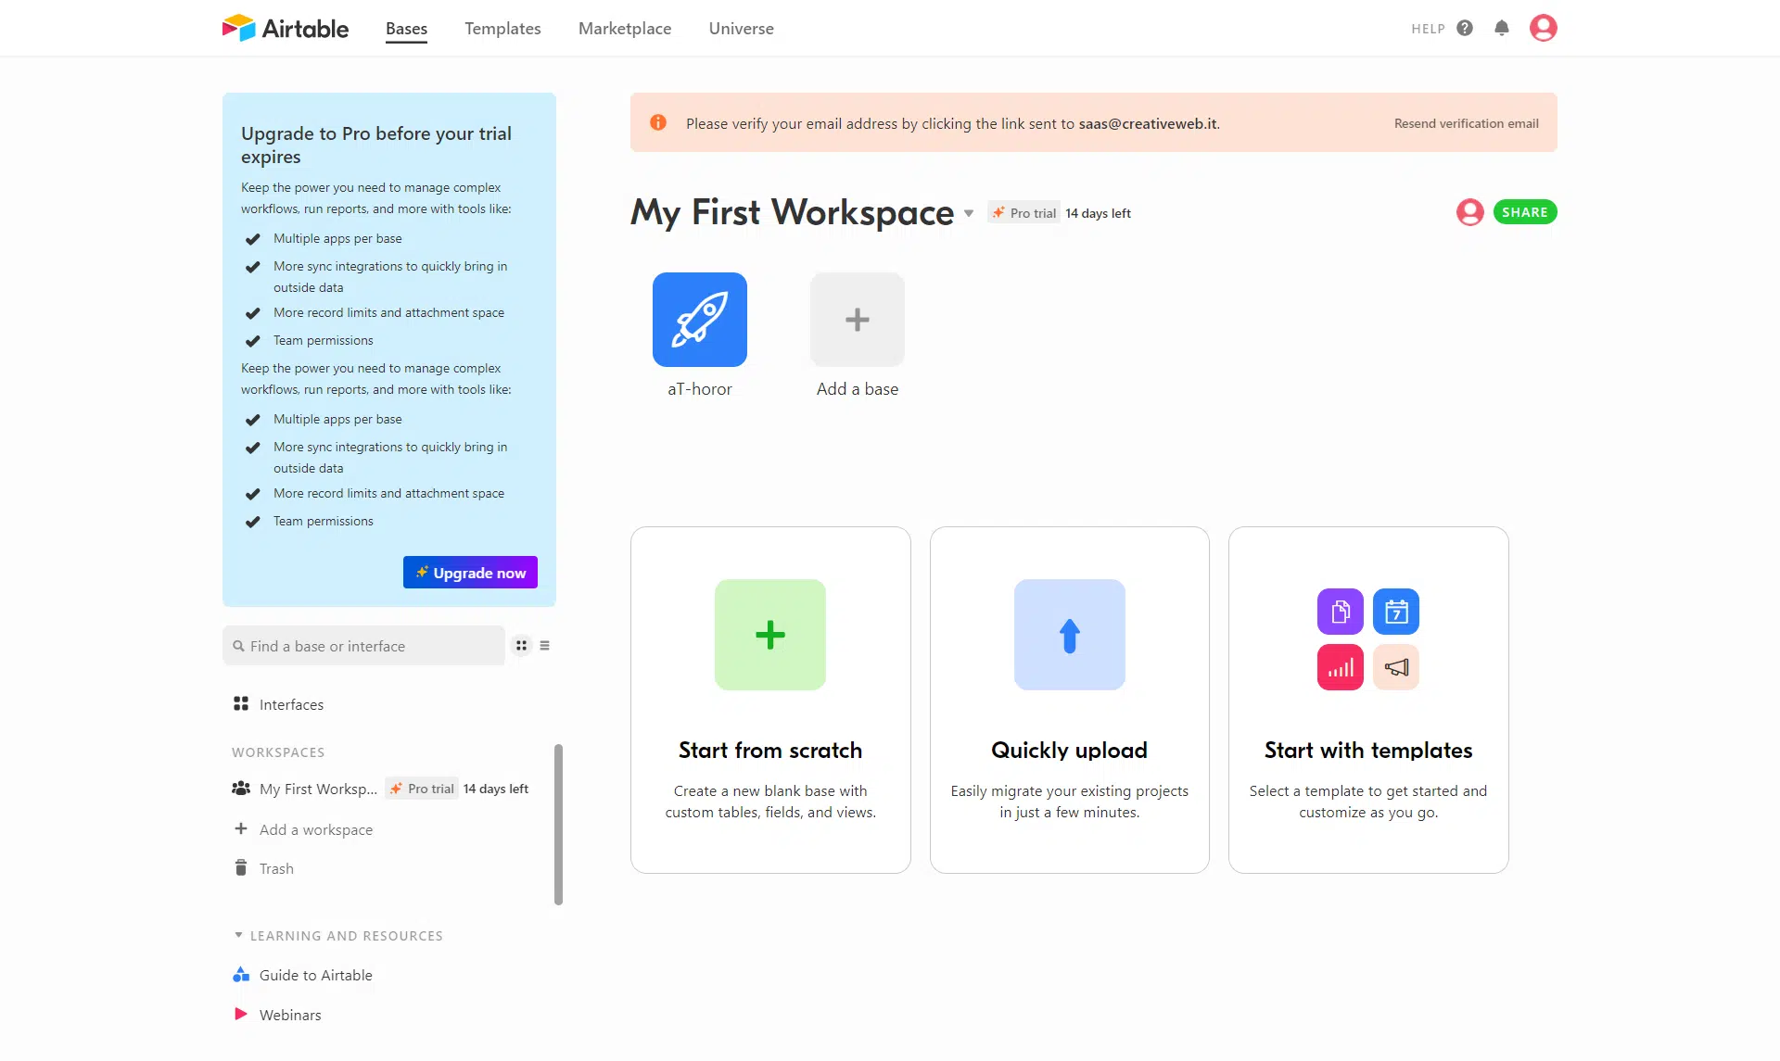Image resolution: width=1780 pixels, height=1061 pixels.
Task: Switch sidebar to list view
Action: pyautogui.click(x=545, y=646)
